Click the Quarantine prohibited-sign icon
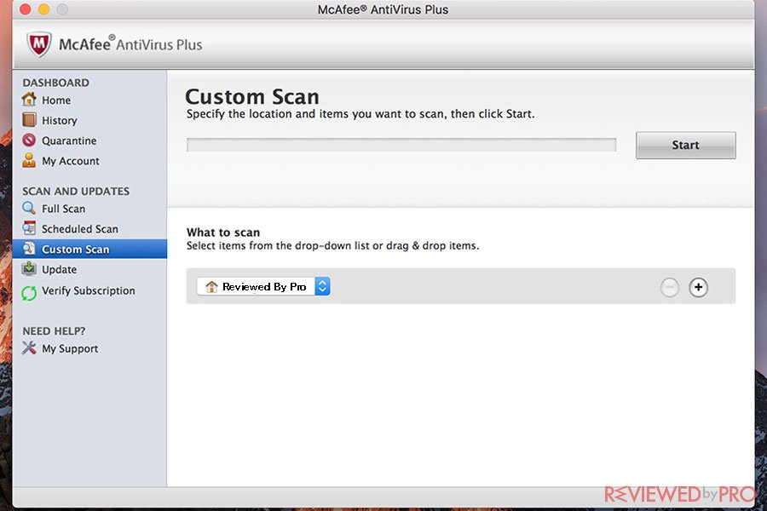 tap(29, 141)
